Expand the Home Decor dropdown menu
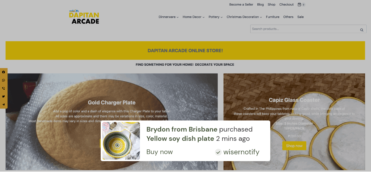Image resolution: width=371 pixels, height=175 pixels. point(194,17)
